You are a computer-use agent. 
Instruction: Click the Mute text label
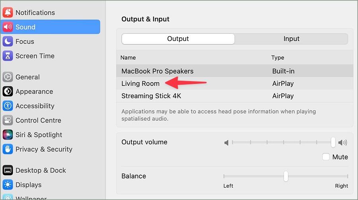tap(340, 157)
